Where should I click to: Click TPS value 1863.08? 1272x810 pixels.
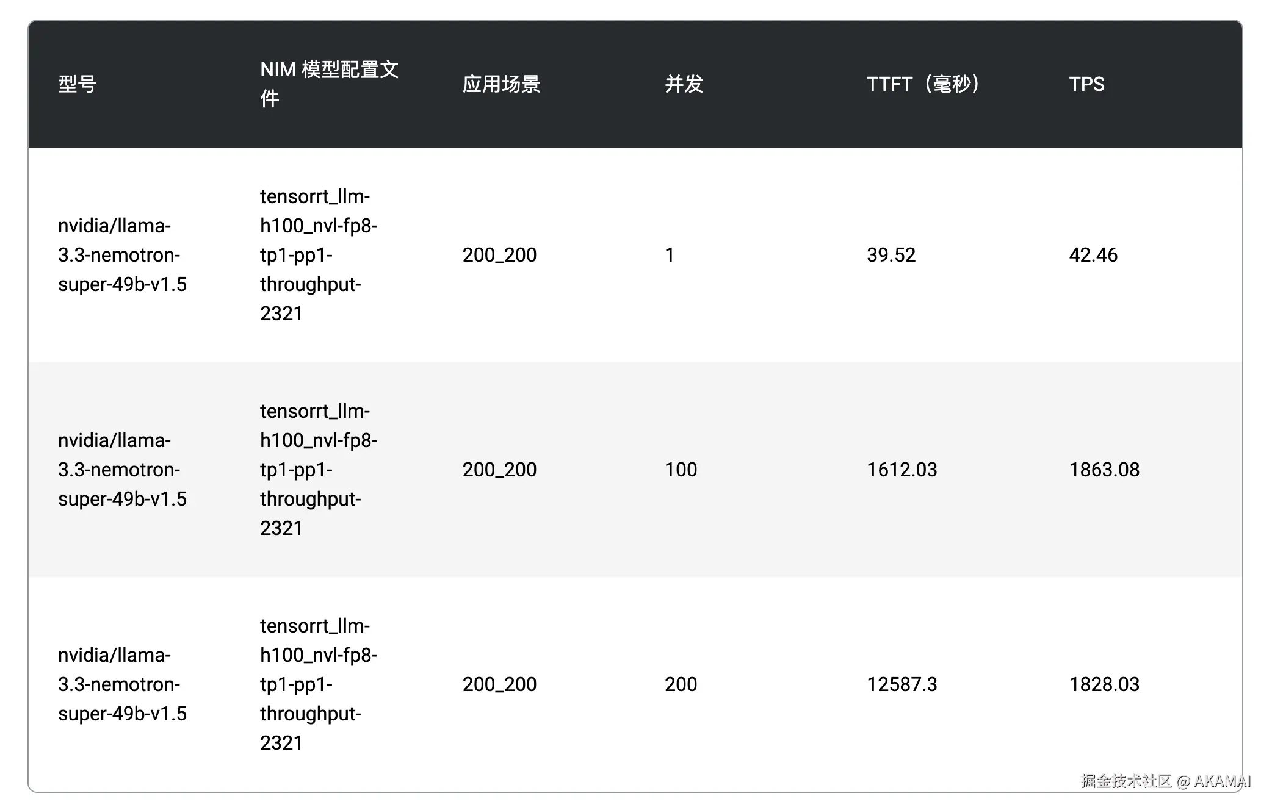(1104, 470)
